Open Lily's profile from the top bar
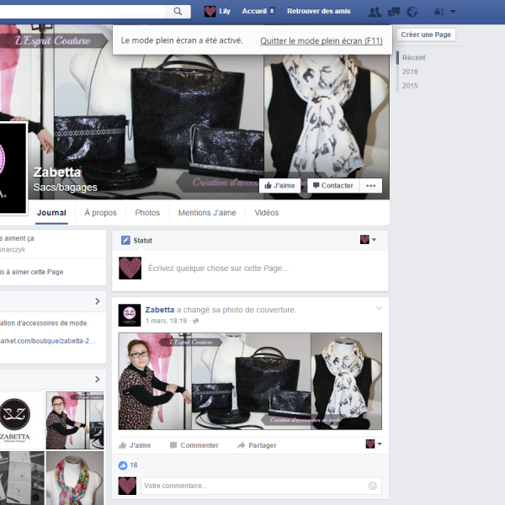 217,12
